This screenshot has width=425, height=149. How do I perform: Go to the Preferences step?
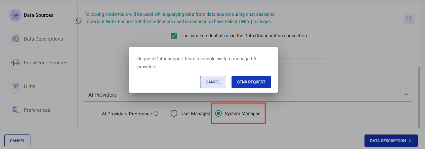click(x=37, y=110)
